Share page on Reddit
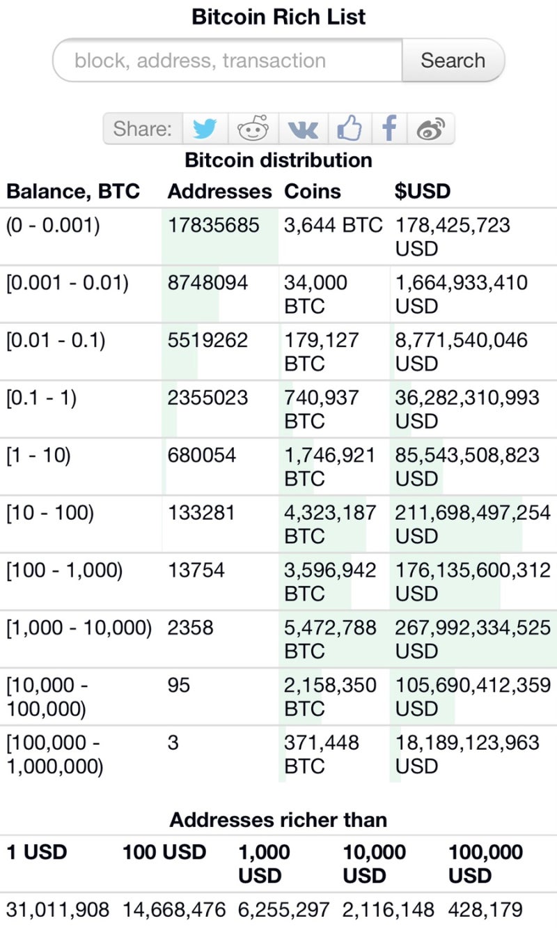 click(253, 129)
